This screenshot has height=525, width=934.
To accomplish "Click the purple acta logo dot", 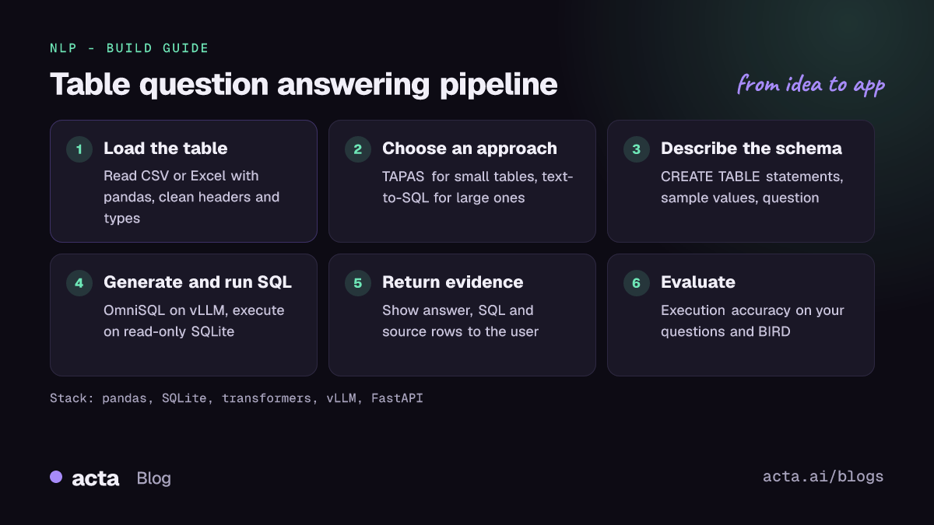I will [x=56, y=477].
